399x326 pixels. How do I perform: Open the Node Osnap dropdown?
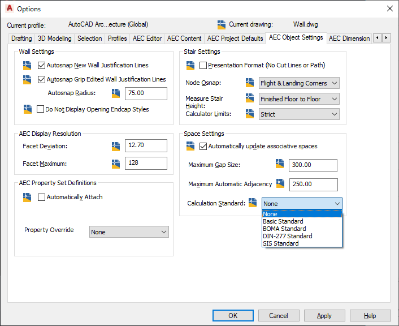tap(299, 83)
